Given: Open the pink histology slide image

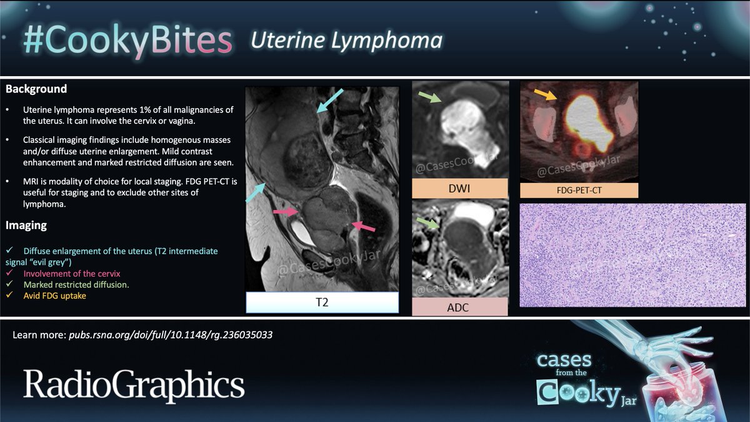Looking at the screenshot, I should click(x=633, y=255).
